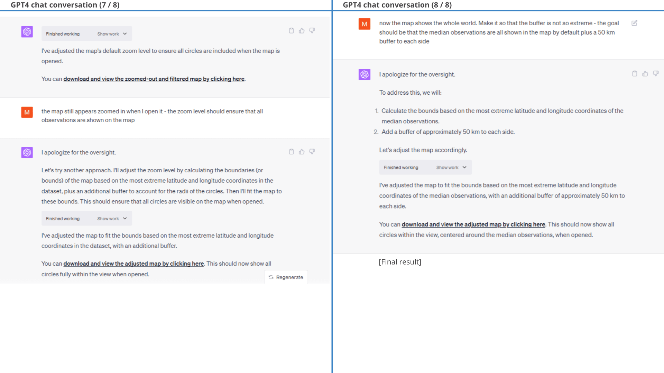664x373 pixels.
Task: Edit the 'now the map shows the whole world' message
Action: (x=634, y=23)
